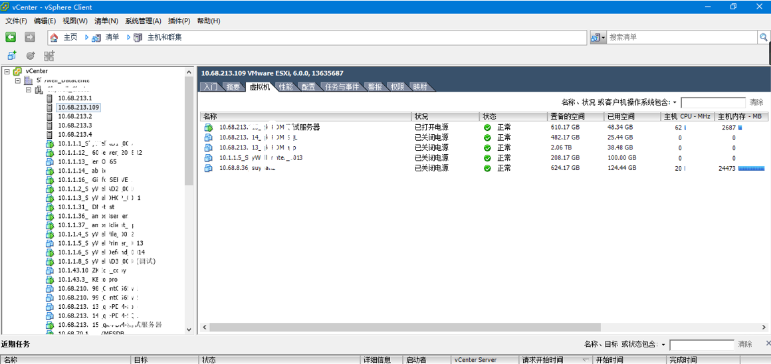771x364 pixels.
Task: Sort VMs by the 名称 column header
Action: [305, 116]
